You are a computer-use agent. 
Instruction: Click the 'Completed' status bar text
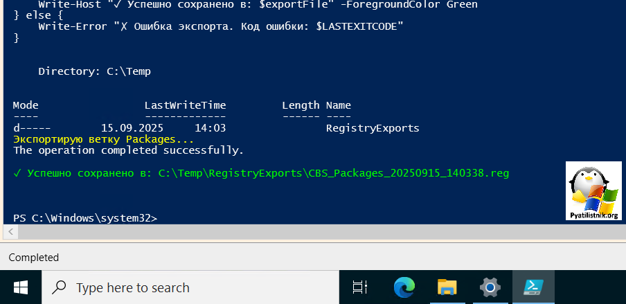coord(34,258)
